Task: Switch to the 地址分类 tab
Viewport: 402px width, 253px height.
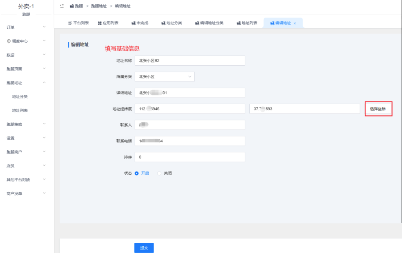Action: [x=172, y=23]
